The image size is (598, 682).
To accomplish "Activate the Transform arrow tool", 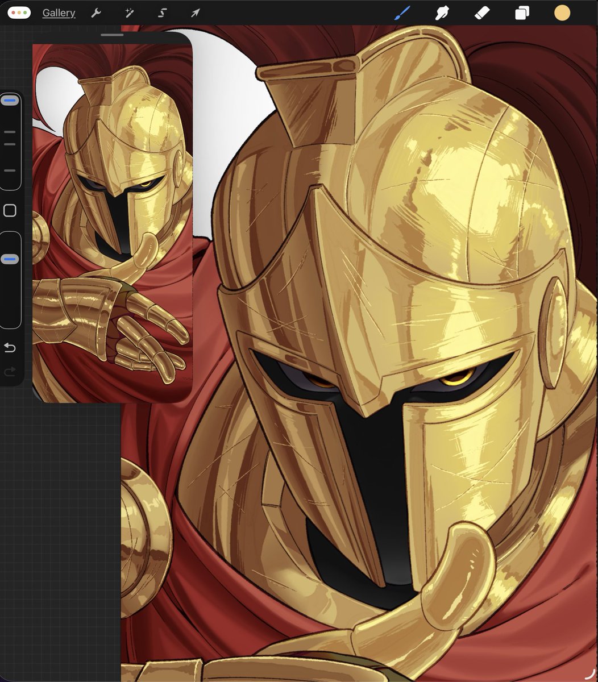I will click(195, 13).
